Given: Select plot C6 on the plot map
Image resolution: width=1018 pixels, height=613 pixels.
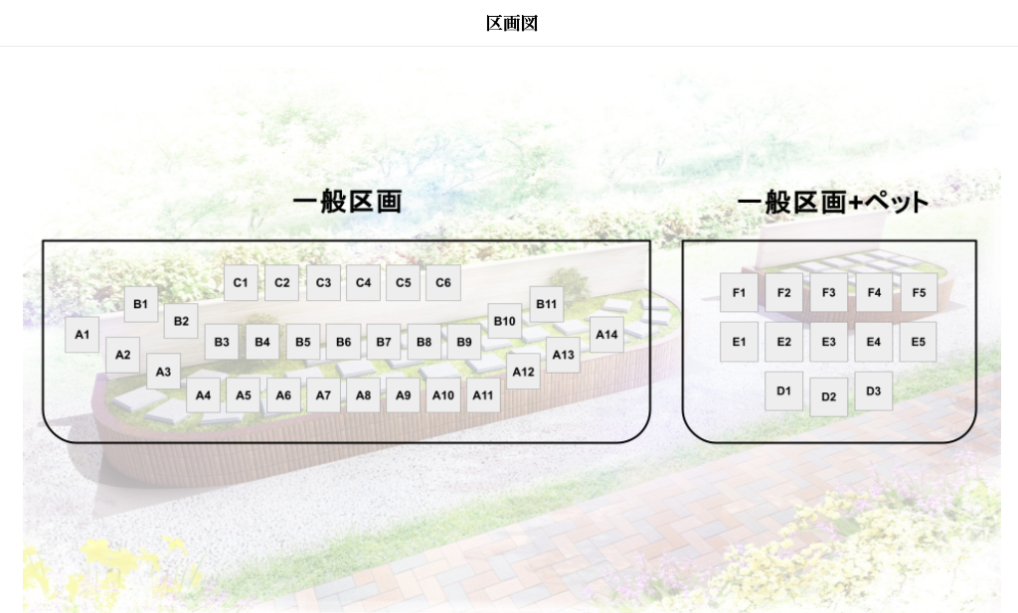Looking at the screenshot, I should (443, 283).
